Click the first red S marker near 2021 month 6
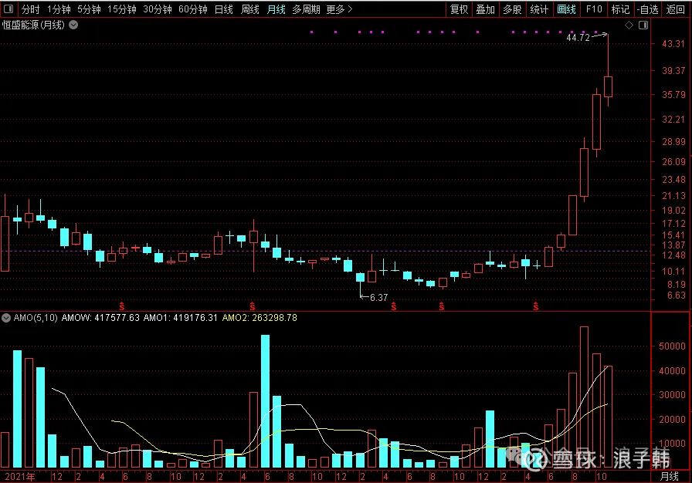The height and width of the screenshot is (483, 692). [x=122, y=306]
